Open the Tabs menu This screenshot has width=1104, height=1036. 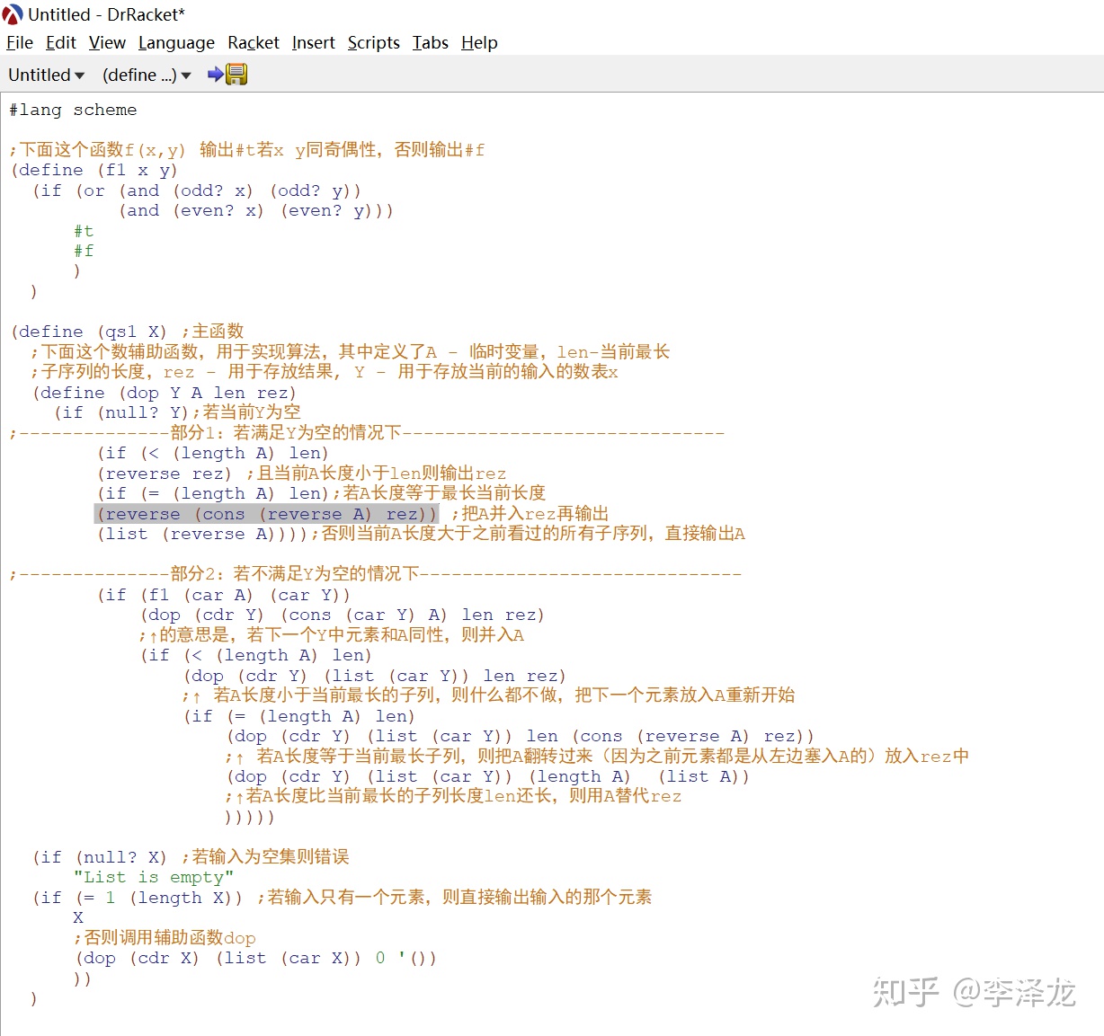[x=429, y=42]
